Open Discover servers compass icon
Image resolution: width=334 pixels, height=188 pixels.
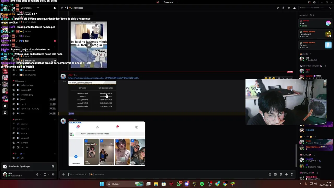(x=5, y=113)
